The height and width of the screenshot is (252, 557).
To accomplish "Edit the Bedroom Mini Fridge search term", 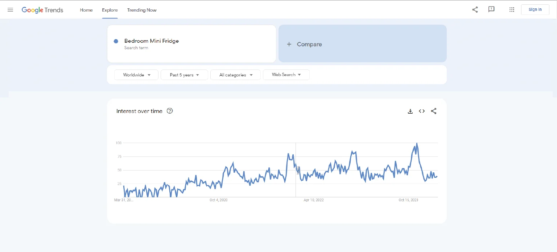I will (152, 41).
